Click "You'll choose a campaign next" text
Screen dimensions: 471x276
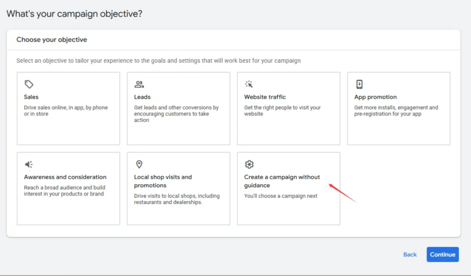tap(281, 196)
